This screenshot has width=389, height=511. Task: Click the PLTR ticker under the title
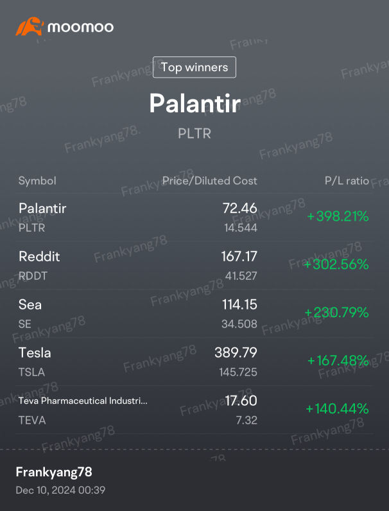click(x=195, y=134)
